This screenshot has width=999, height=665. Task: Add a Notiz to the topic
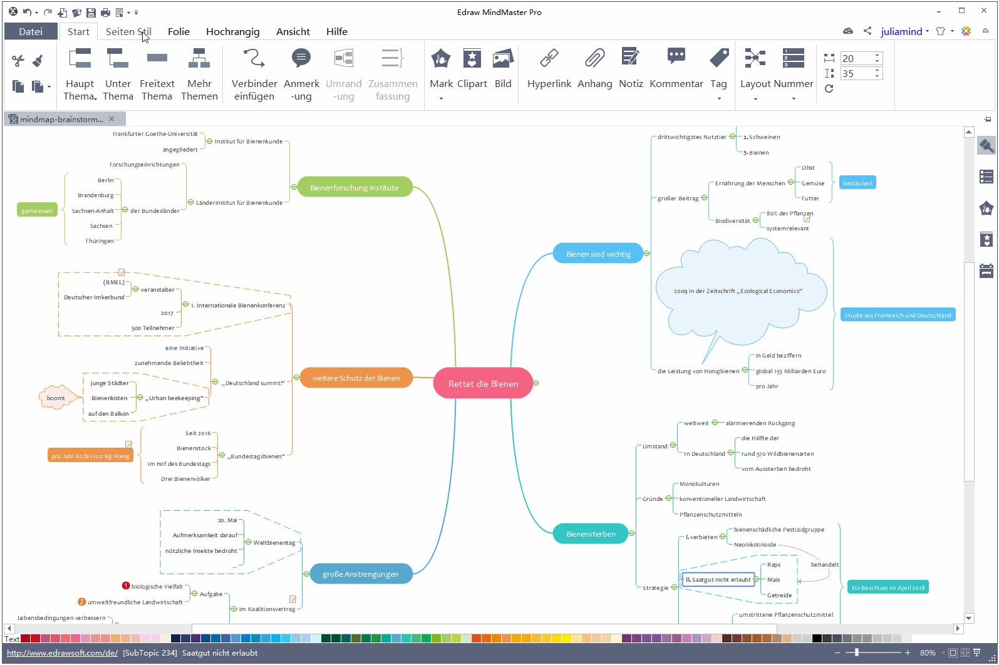pos(630,59)
